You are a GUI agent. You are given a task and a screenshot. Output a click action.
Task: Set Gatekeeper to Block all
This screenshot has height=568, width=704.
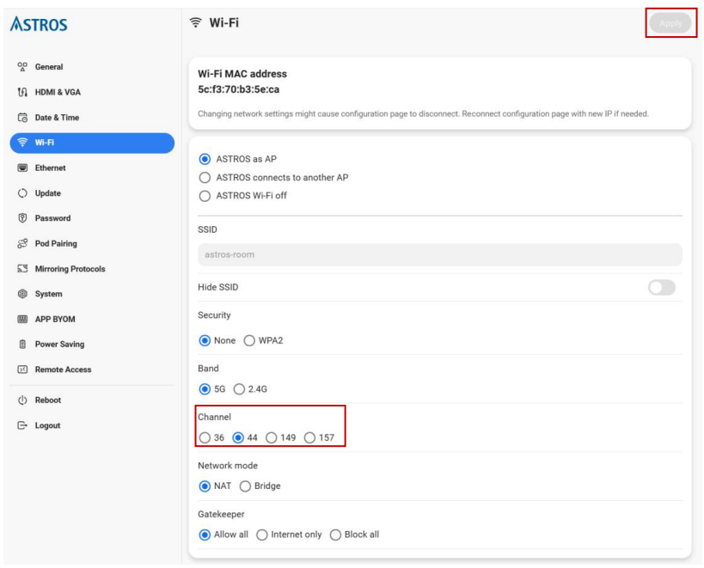[x=335, y=534]
